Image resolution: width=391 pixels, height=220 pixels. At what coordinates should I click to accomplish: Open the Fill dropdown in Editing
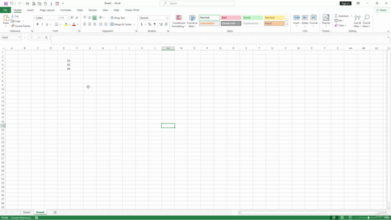(339, 21)
